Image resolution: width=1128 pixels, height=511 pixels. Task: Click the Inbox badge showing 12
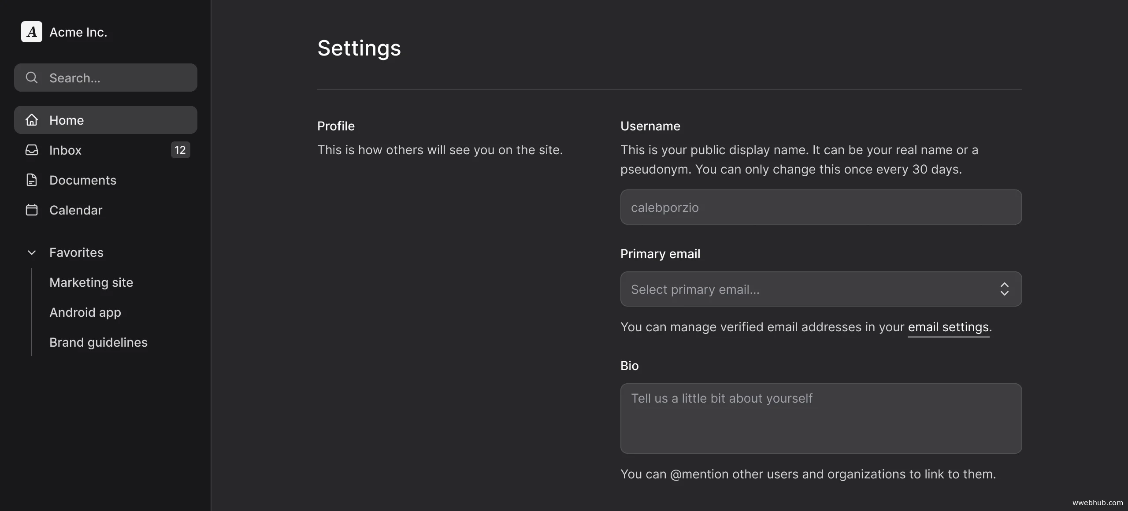pyautogui.click(x=180, y=150)
